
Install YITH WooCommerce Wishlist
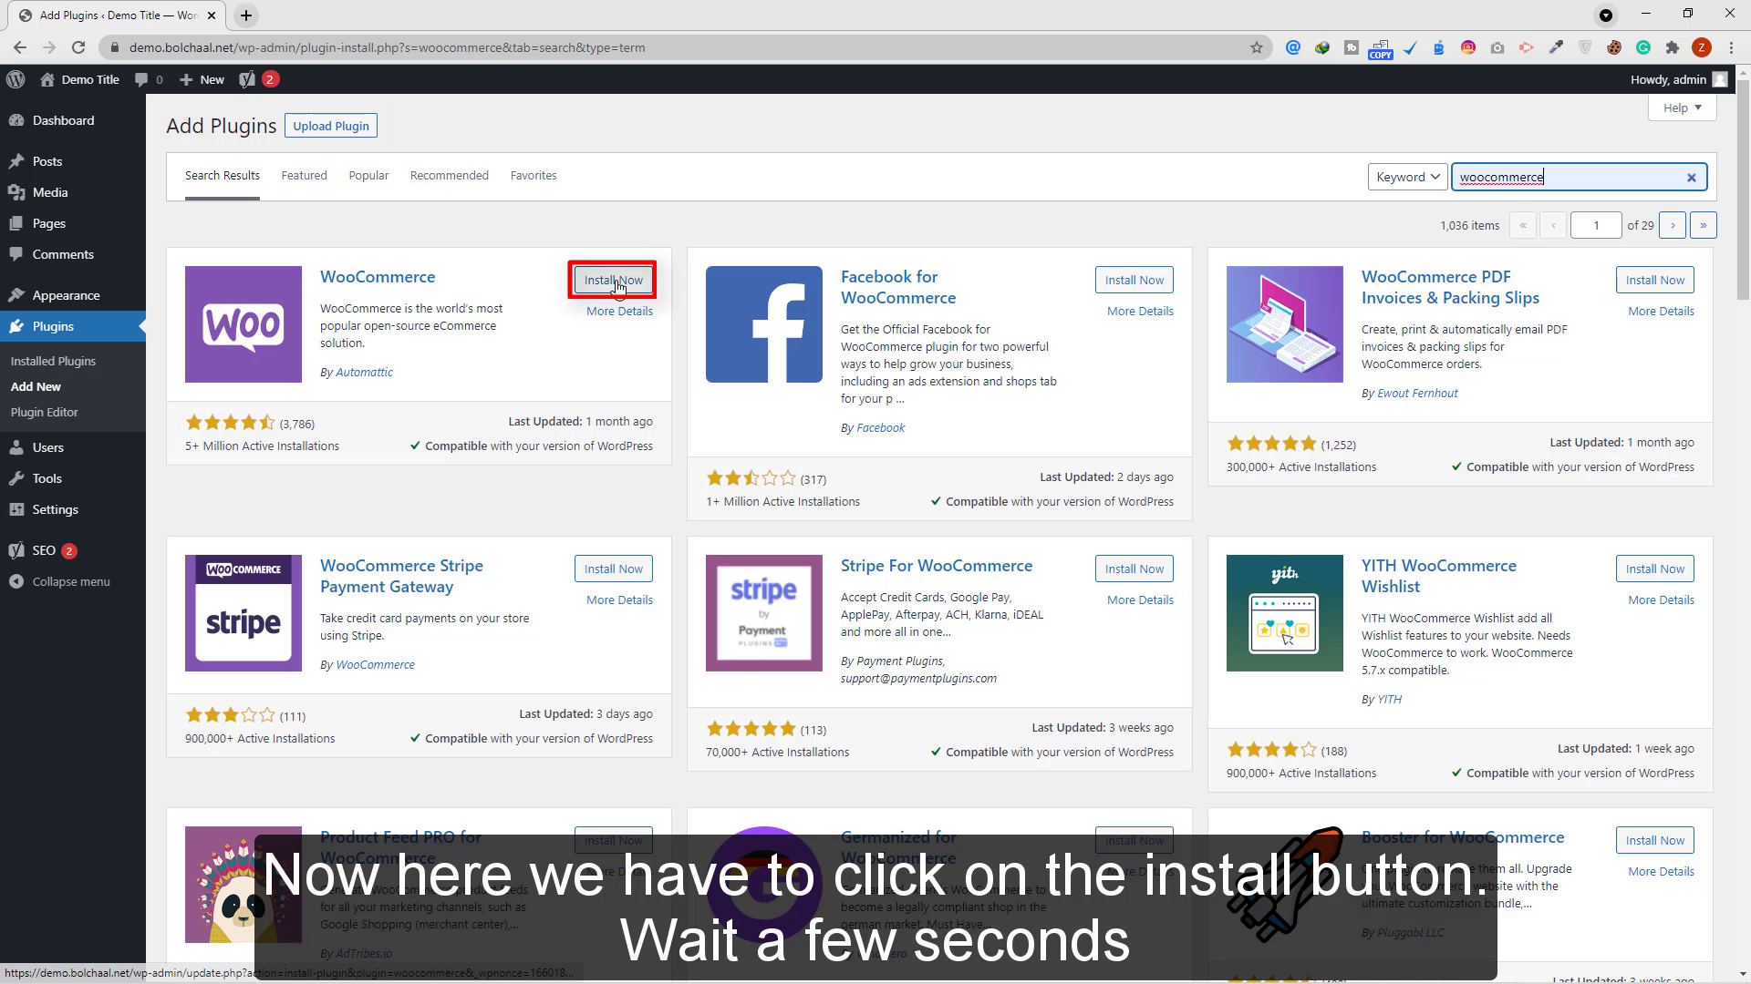(1655, 569)
